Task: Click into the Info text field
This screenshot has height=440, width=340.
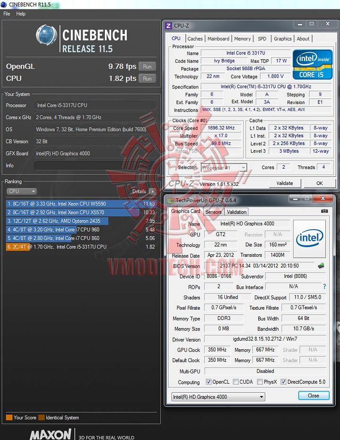Action: [x=95, y=165]
